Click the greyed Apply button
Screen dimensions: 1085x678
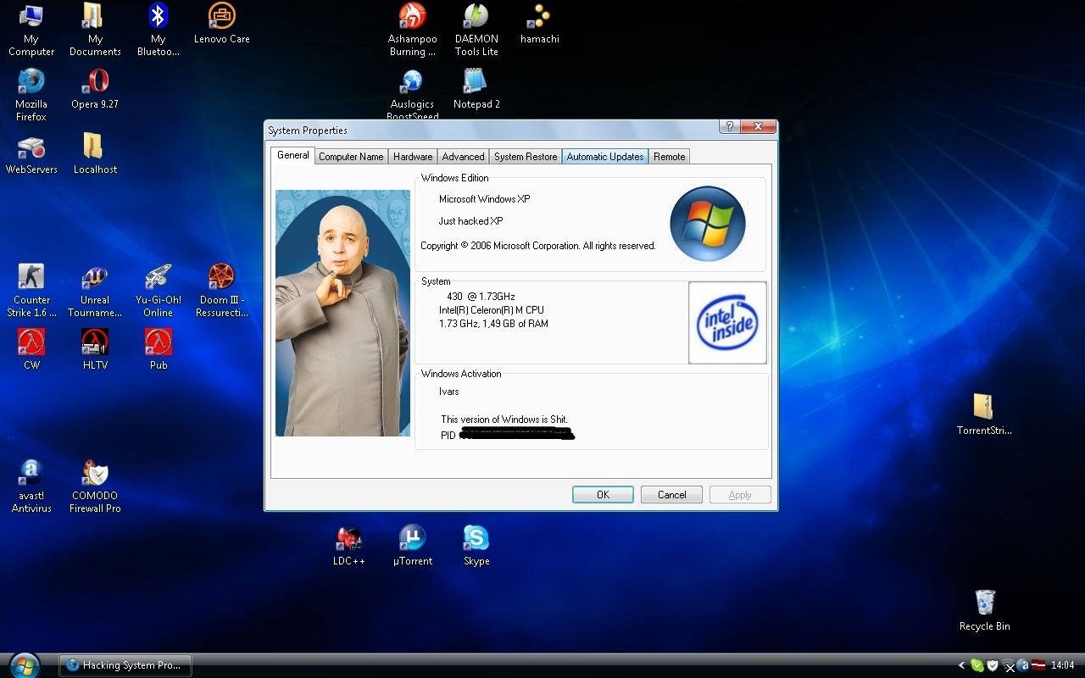(740, 495)
